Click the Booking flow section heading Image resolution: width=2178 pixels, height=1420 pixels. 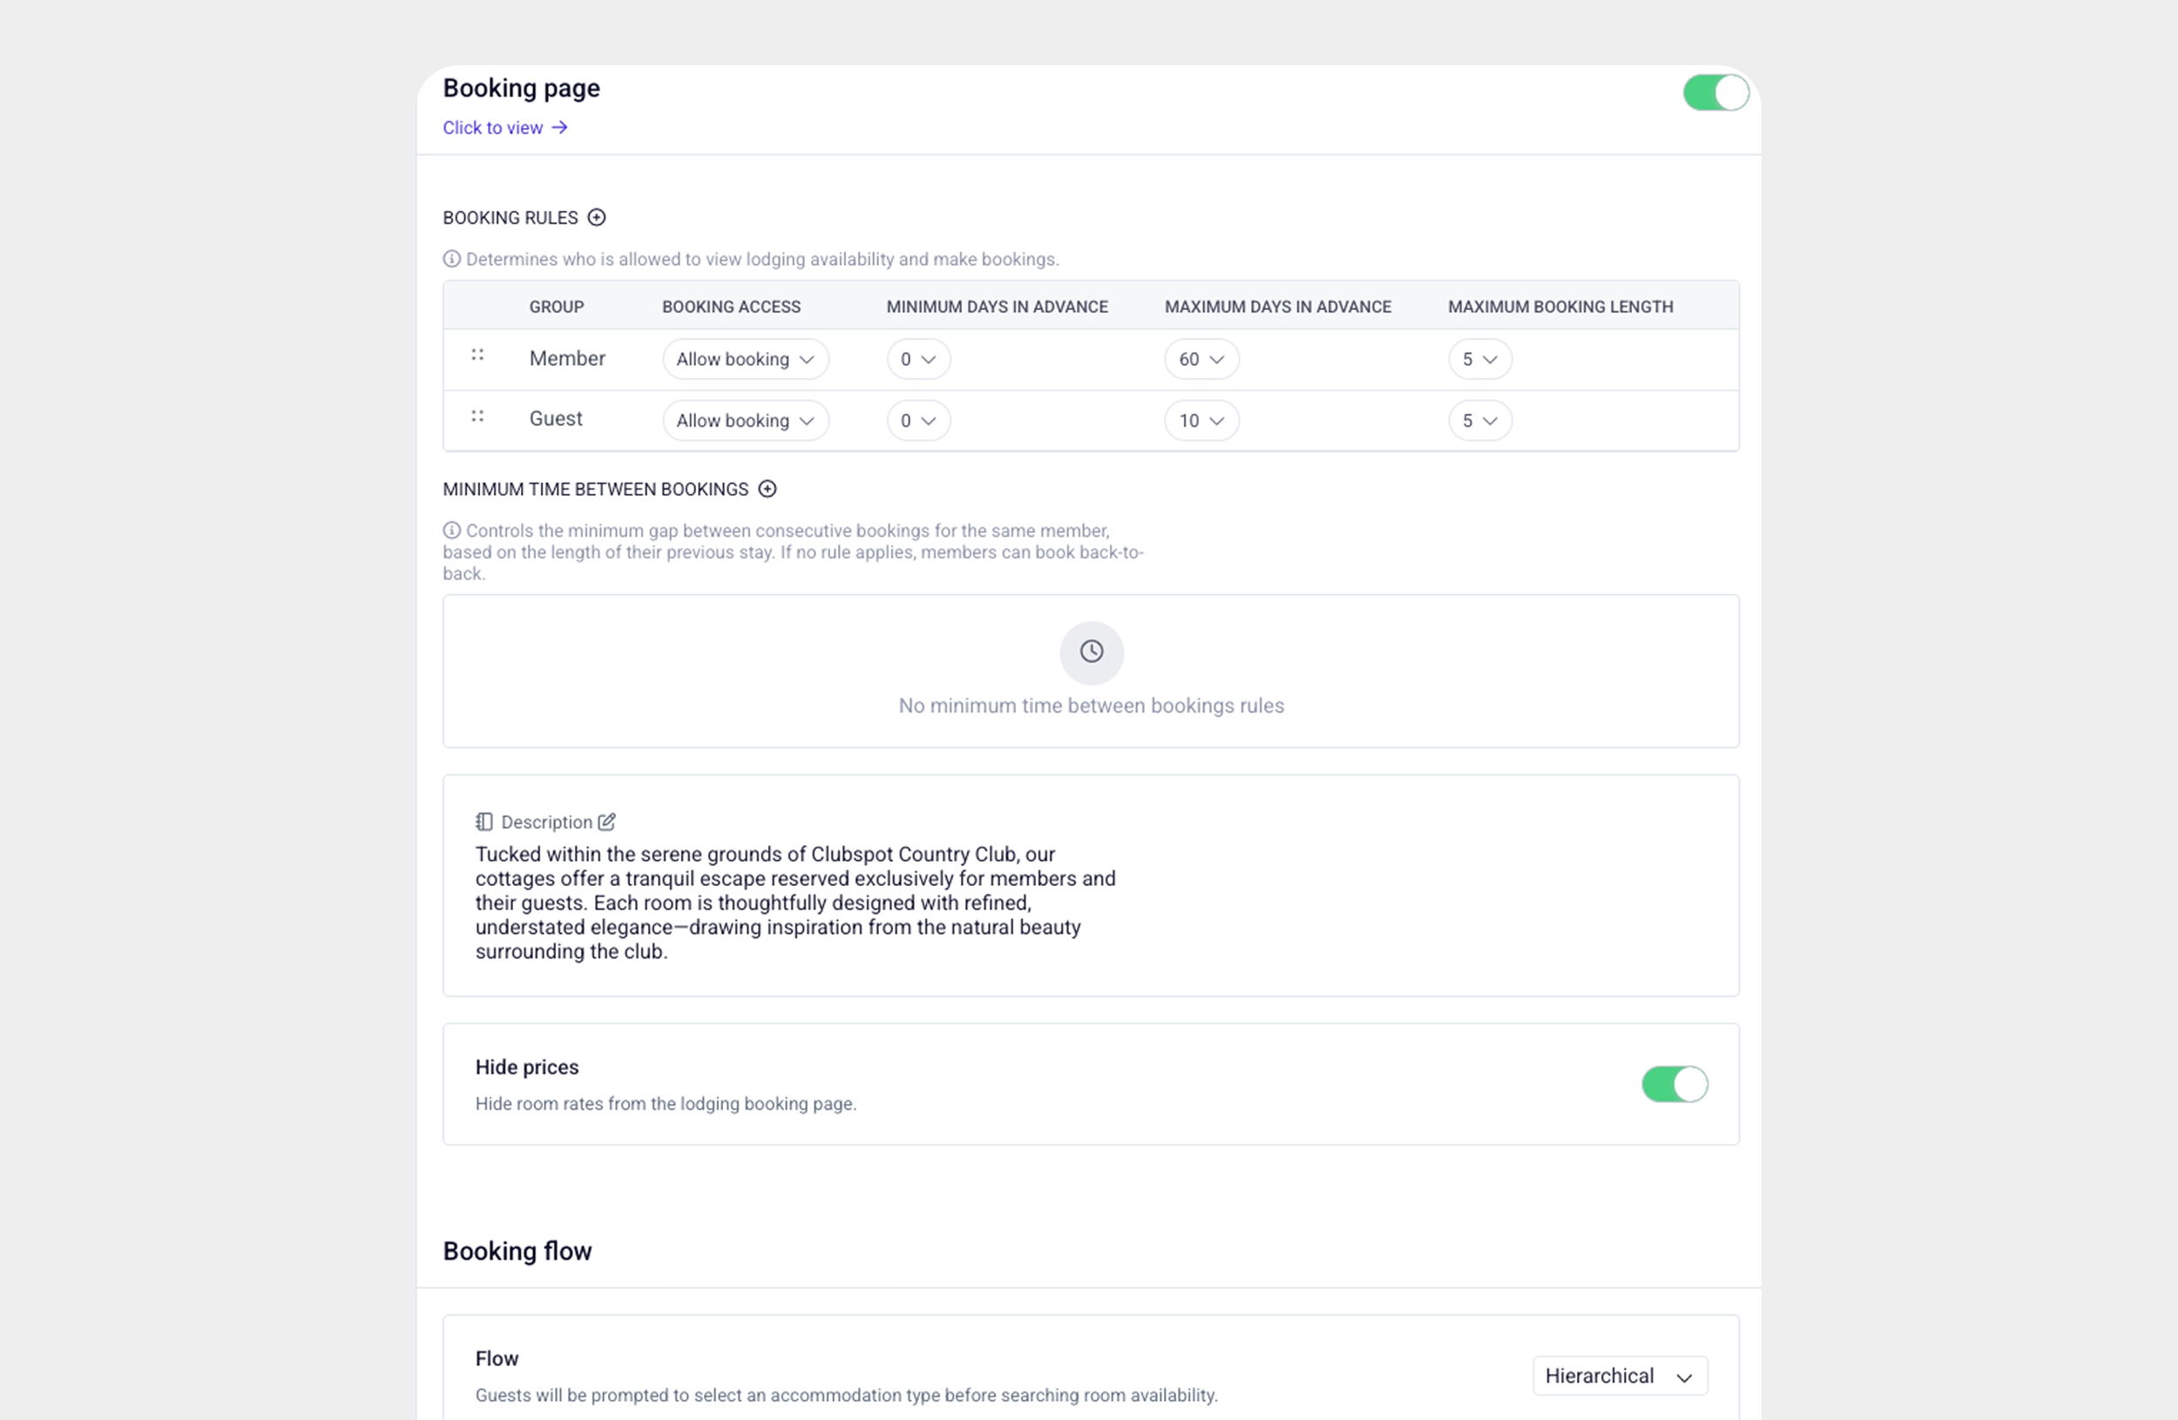tap(517, 1251)
